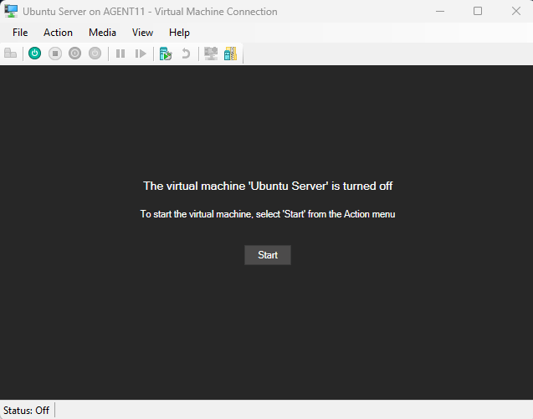Click the Turn Off stop icon

pyautogui.click(x=55, y=54)
